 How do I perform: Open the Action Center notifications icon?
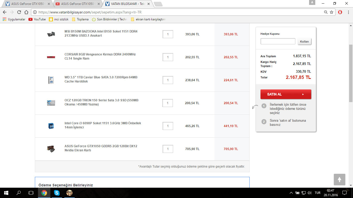[x=344, y=193]
